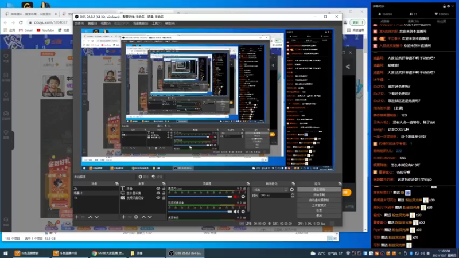The image size is (459, 258).
Task: Reload the page in Chrome window
Action: [21, 22]
